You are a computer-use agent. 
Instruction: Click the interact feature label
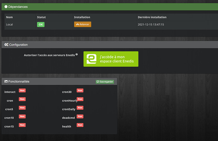(10, 92)
